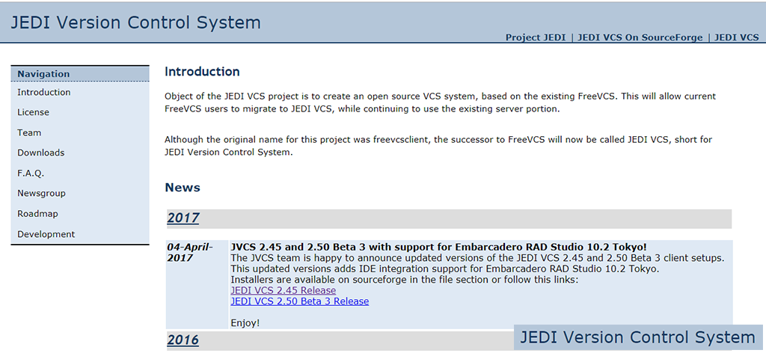Select Development in the navigation list
Image resolution: width=766 pixels, height=353 pixels.
[46, 234]
